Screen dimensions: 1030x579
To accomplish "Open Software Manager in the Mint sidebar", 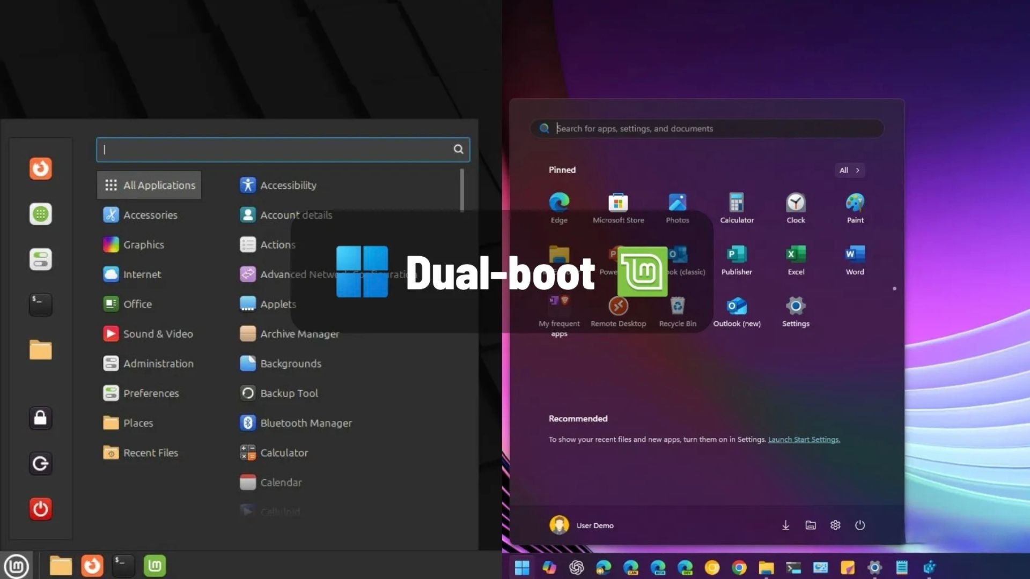I will pyautogui.click(x=40, y=214).
